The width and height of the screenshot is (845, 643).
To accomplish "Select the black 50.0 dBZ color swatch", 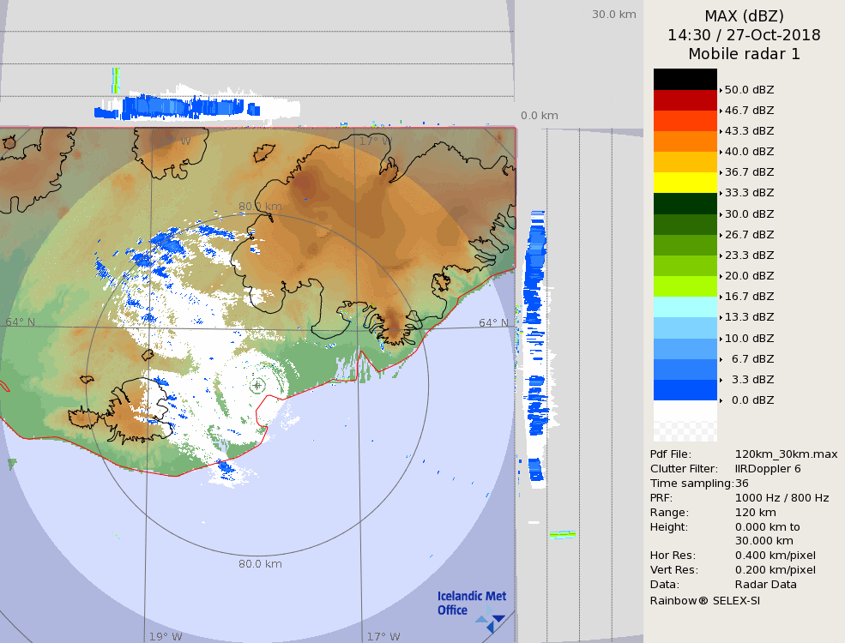I will pos(685,80).
